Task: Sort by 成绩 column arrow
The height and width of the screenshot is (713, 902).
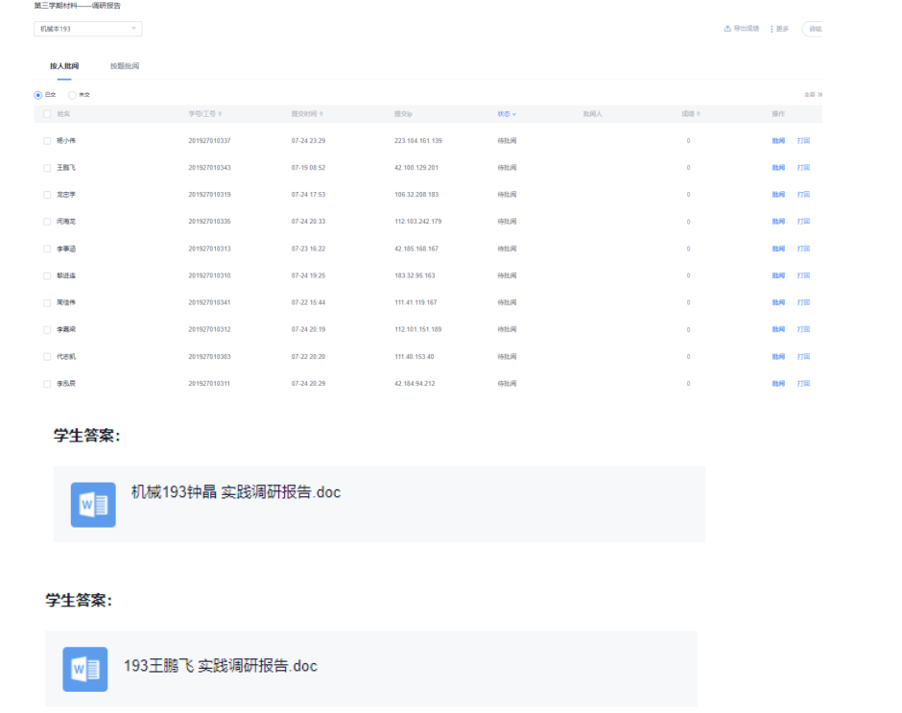Action: (x=699, y=114)
